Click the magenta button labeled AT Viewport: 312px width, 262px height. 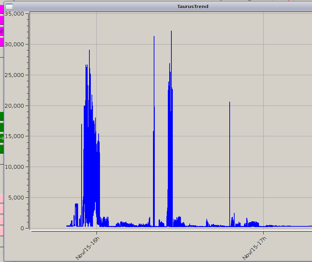[2, 31]
